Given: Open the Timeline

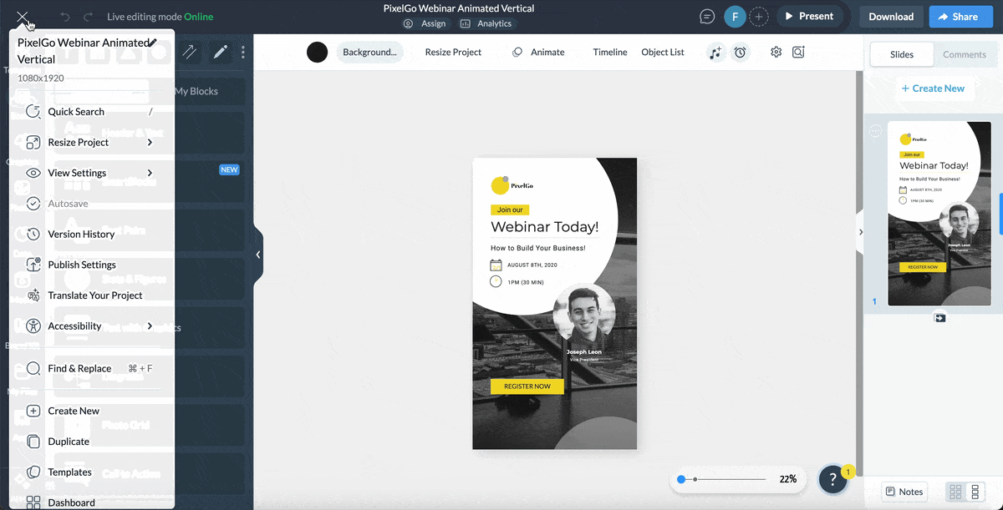Looking at the screenshot, I should click(610, 52).
